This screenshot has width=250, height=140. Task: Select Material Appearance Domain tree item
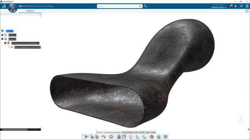coord(27,47)
